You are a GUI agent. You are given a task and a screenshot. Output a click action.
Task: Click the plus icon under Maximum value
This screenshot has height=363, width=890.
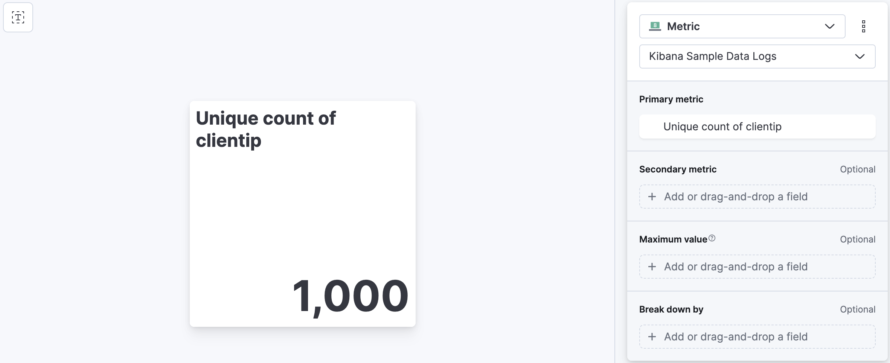pos(652,267)
